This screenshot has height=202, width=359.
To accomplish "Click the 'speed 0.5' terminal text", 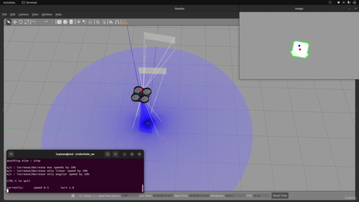I will point(41,187).
